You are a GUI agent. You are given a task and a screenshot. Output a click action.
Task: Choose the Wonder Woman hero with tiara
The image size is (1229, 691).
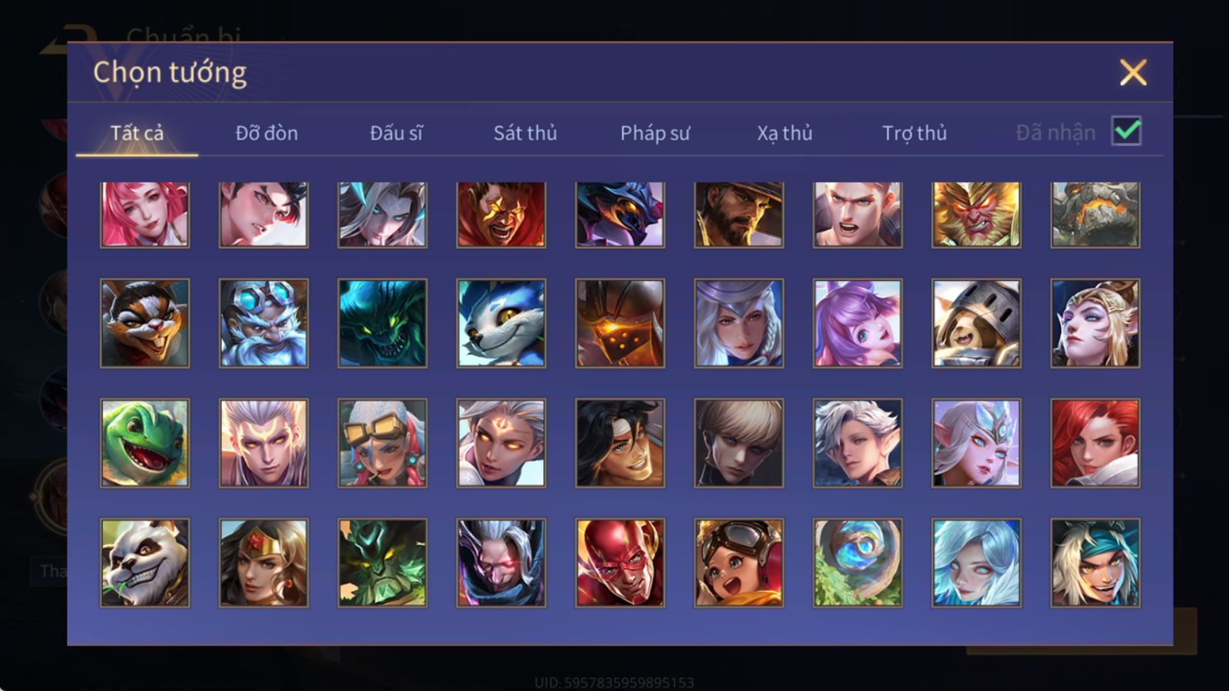pos(263,563)
